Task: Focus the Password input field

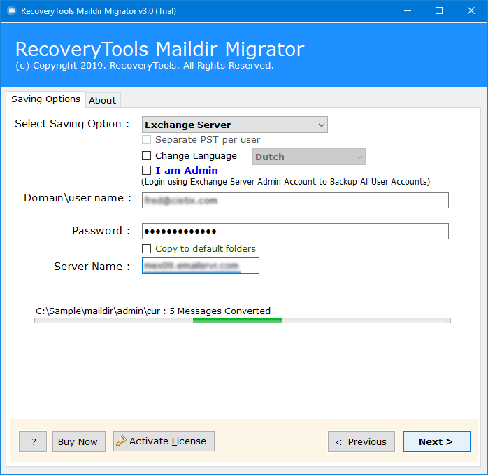Action: click(x=295, y=231)
